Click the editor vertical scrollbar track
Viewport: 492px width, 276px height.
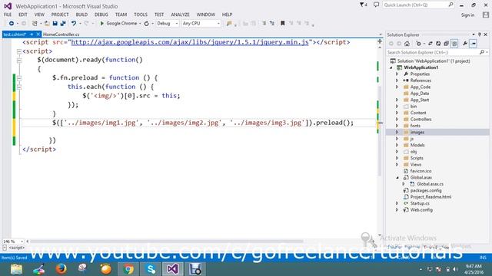pyautogui.click(x=380, y=141)
